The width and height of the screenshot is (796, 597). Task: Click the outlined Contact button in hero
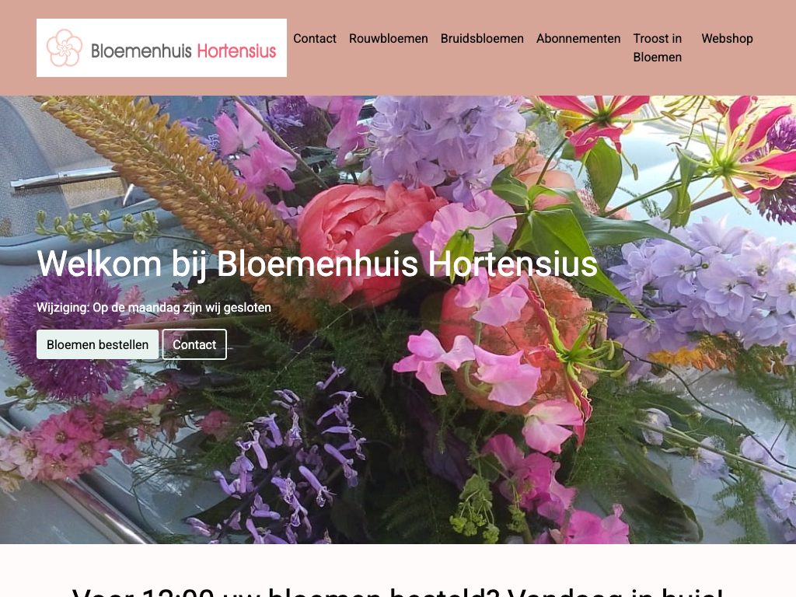194,344
